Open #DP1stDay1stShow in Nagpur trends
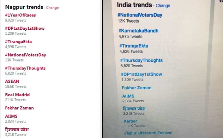The height and width of the screenshot is (138, 223). (x=25, y=28)
